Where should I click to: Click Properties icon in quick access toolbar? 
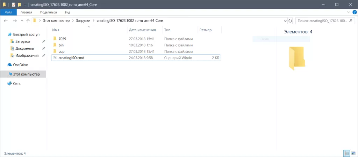tap(14, 5)
